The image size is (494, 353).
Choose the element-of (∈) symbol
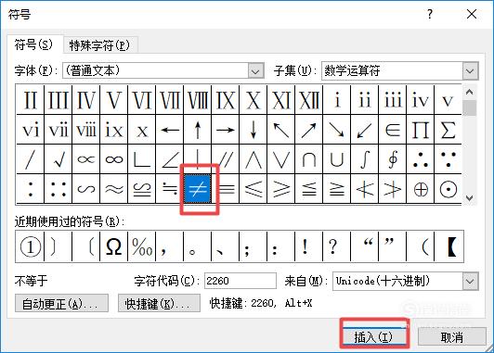pyautogui.click(x=393, y=130)
